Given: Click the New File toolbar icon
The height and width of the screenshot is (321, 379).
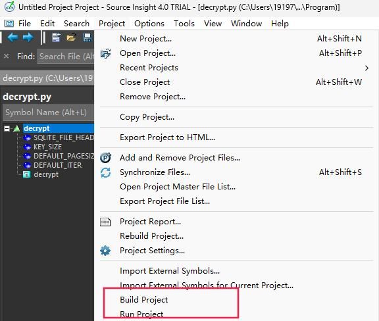Looking at the screenshot, I should [x=56, y=37].
